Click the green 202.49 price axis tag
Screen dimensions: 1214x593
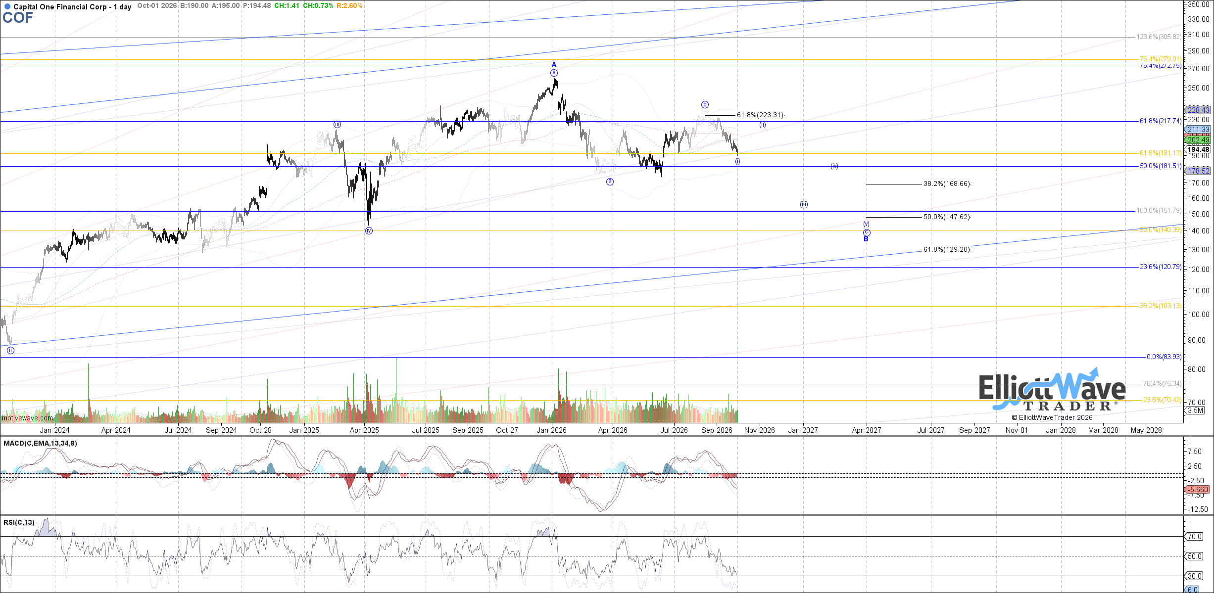click(x=1197, y=139)
